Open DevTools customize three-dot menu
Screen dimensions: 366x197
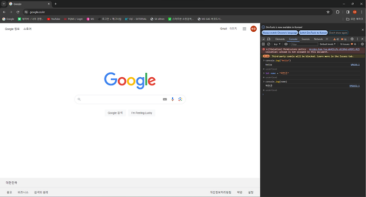coord(357,39)
